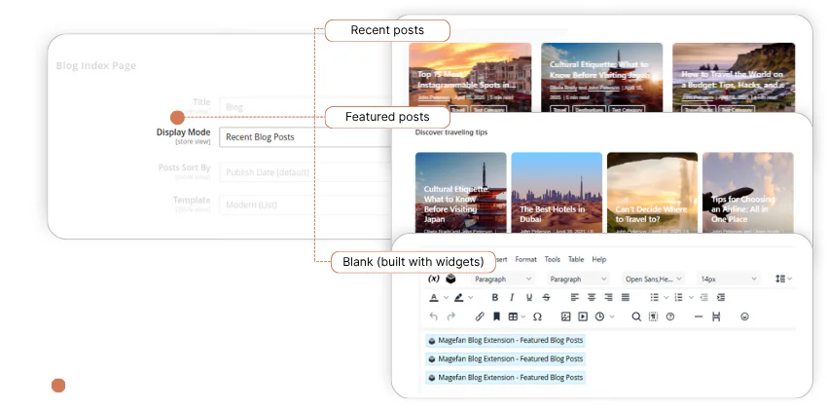Image resolution: width=827 pixels, height=409 pixels.
Task: Click the insert media video icon
Action: coord(583,316)
